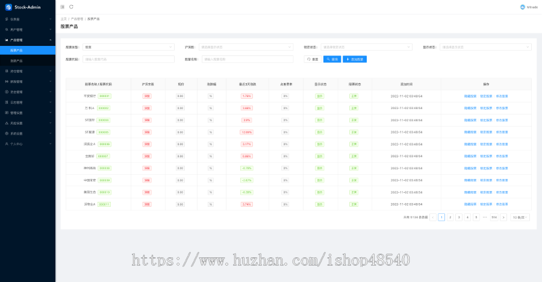Click the 新股管理 sidebar icon

[x=7, y=81]
